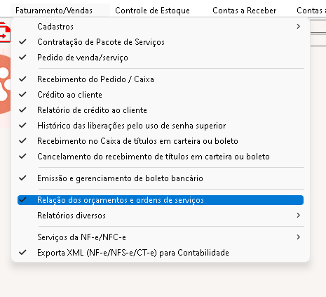Viewport: 326px width, 297px height.
Task: Click checkmark beside Exporta XML para Contabilidade
Action: 22,253
